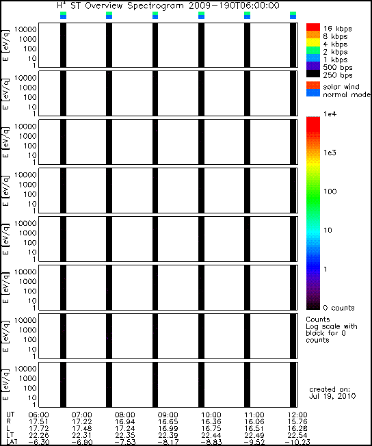
Task: Click the 09:00 UT time label
Action: [168, 415]
